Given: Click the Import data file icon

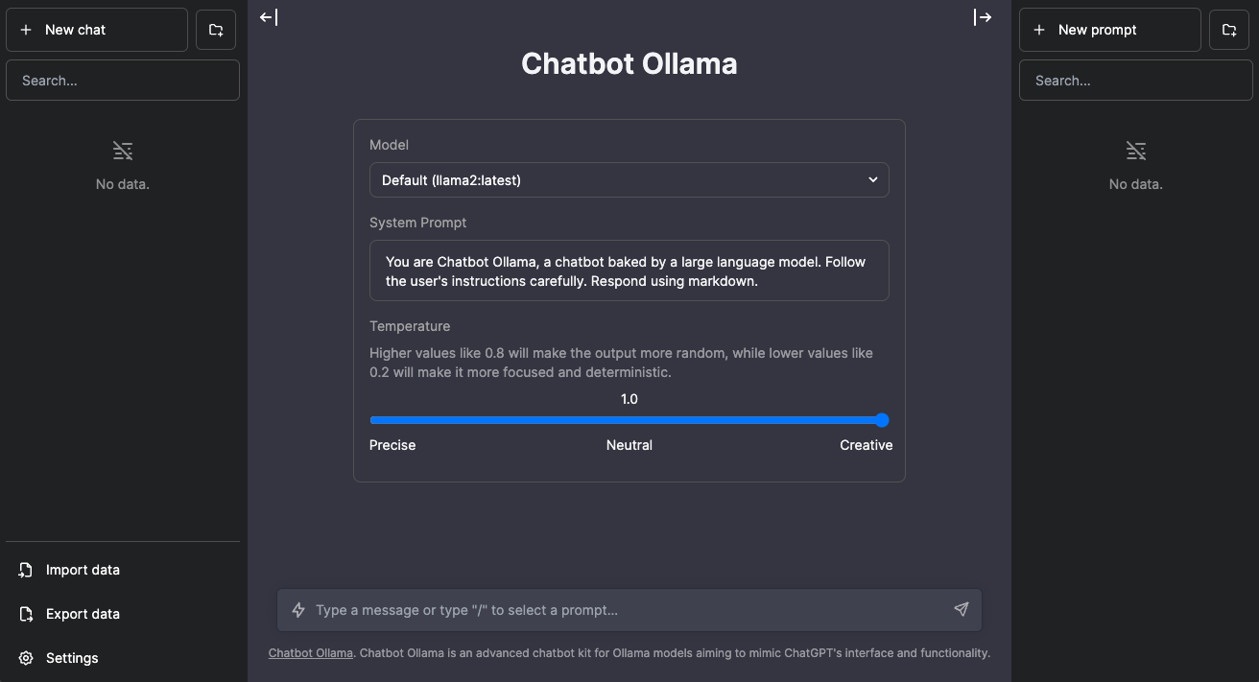Looking at the screenshot, I should [x=26, y=570].
